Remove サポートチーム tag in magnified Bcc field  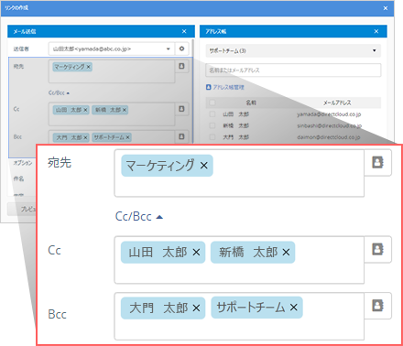(294, 308)
